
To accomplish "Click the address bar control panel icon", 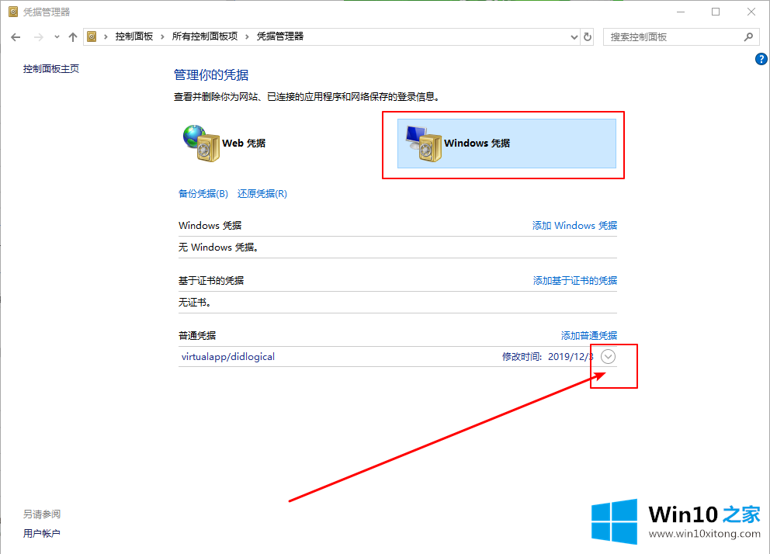I will (92, 36).
